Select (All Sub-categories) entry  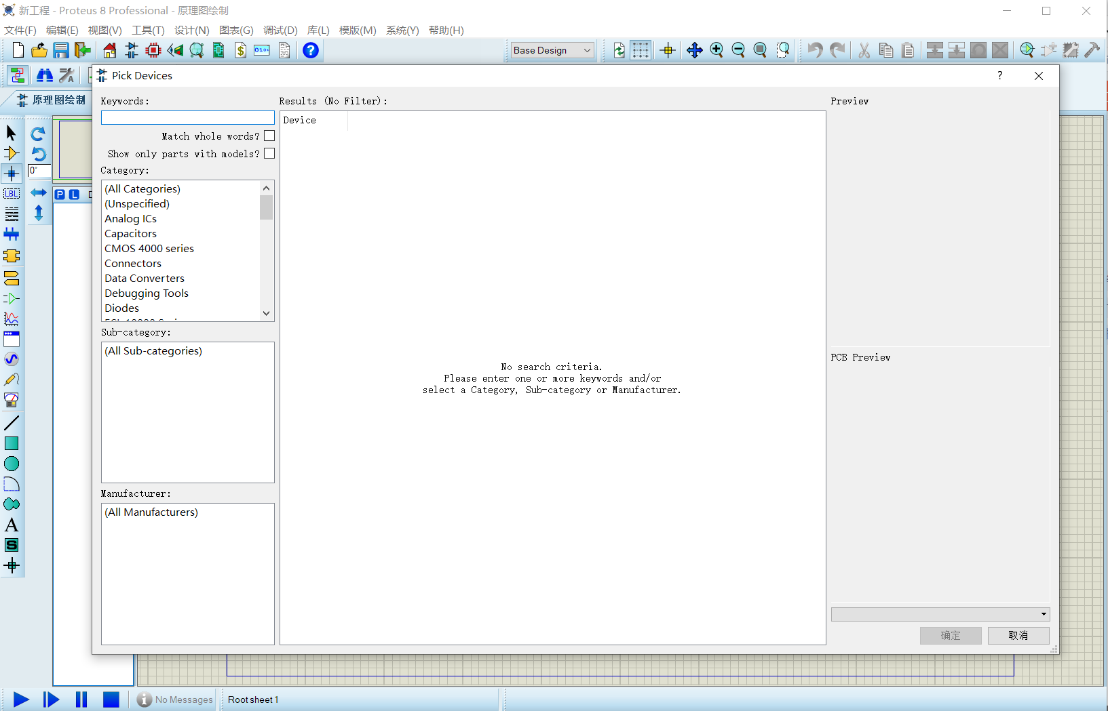pos(153,351)
